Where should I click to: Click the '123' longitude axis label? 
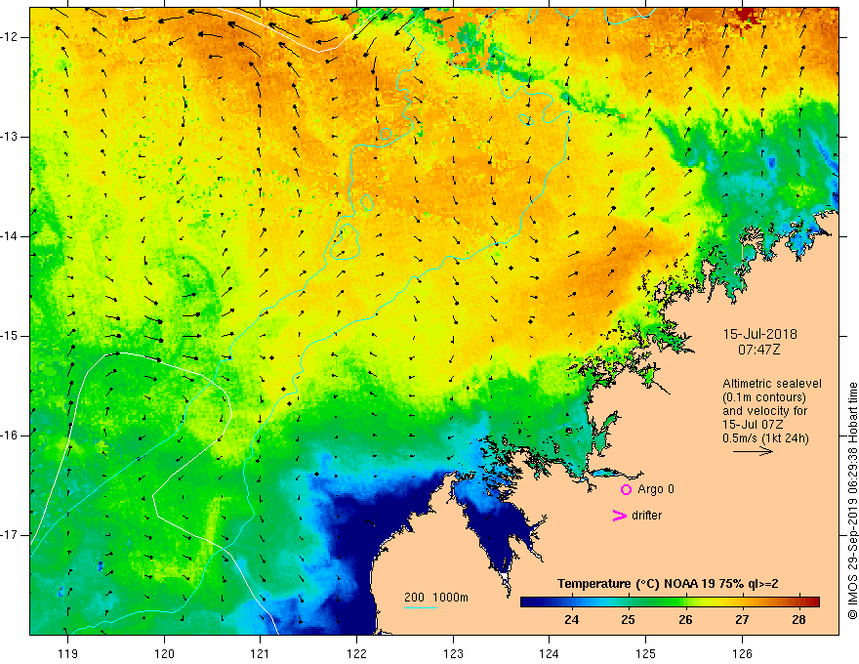click(x=453, y=653)
